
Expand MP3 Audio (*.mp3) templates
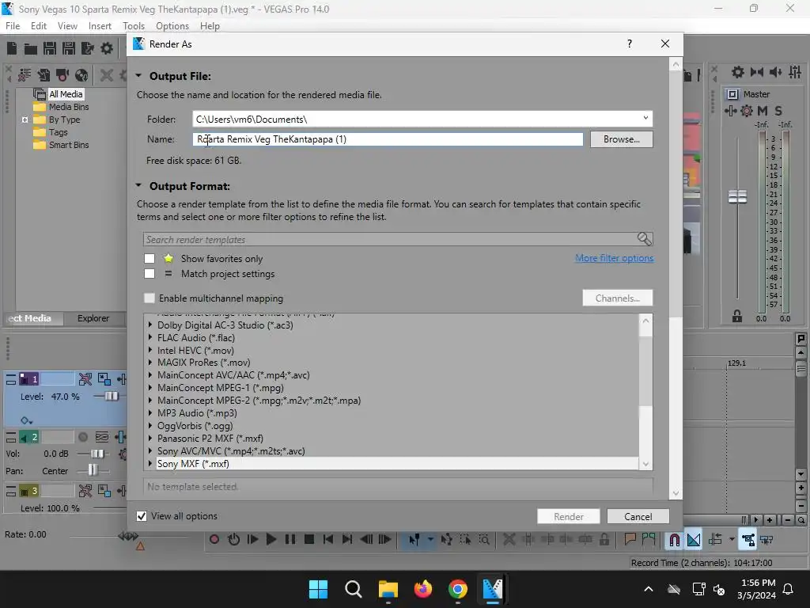tap(150, 412)
